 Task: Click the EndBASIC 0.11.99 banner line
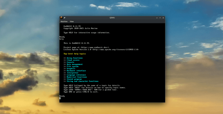point(72,26)
